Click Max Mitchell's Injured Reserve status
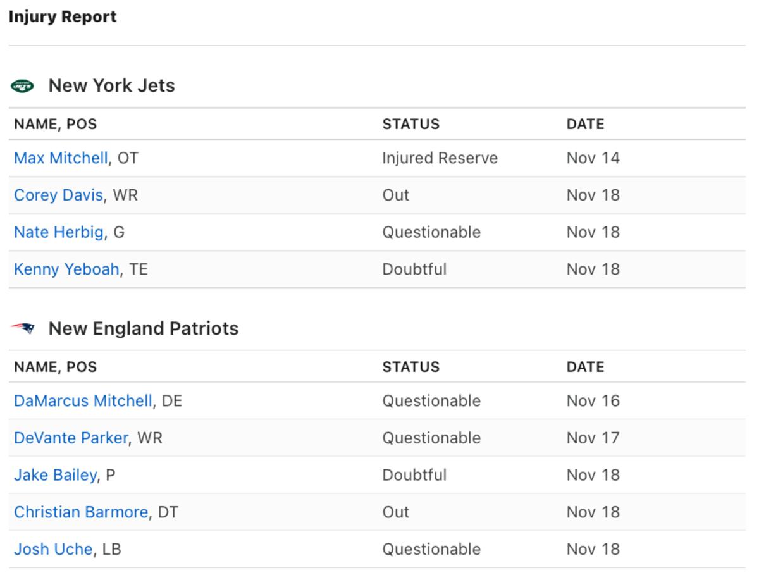 440,158
